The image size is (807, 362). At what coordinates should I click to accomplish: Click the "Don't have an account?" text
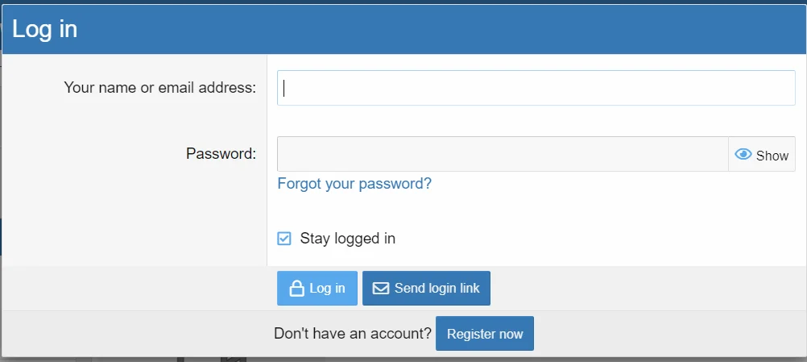pyautogui.click(x=353, y=334)
